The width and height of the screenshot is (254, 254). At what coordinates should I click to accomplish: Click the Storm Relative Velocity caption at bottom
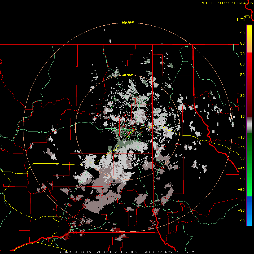127,252
